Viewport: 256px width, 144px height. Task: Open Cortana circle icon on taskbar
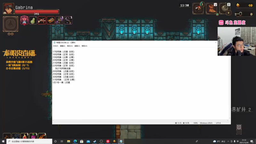point(55,141)
